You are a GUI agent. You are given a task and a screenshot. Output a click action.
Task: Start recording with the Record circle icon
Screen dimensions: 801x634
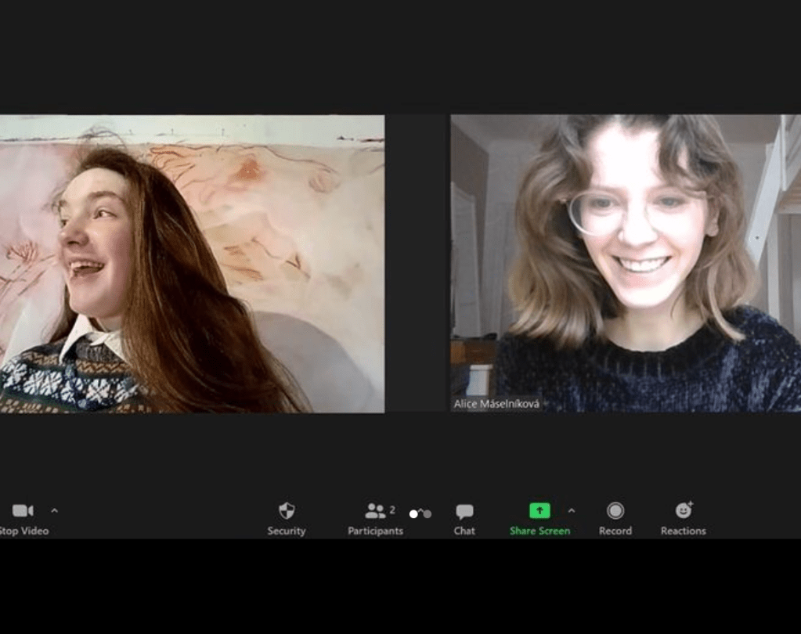click(615, 511)
